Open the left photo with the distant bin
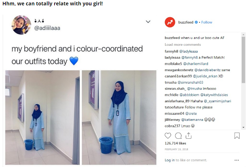The height and width of the screenshot is (167, 246). [42, 118]
